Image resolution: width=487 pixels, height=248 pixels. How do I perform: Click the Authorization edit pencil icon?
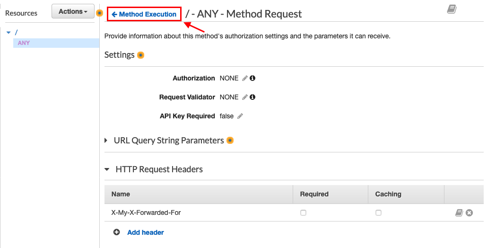[x=244, y=78]
